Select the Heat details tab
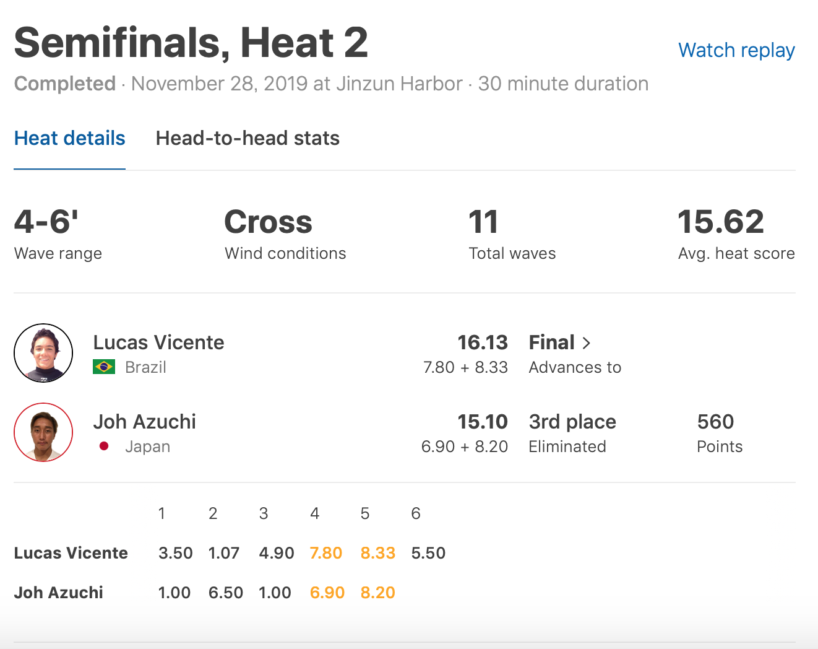Viewport: 818px width, 649px height. (x=69, y=138)
